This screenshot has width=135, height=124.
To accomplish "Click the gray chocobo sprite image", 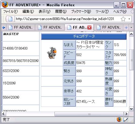I will coord(52,53).
